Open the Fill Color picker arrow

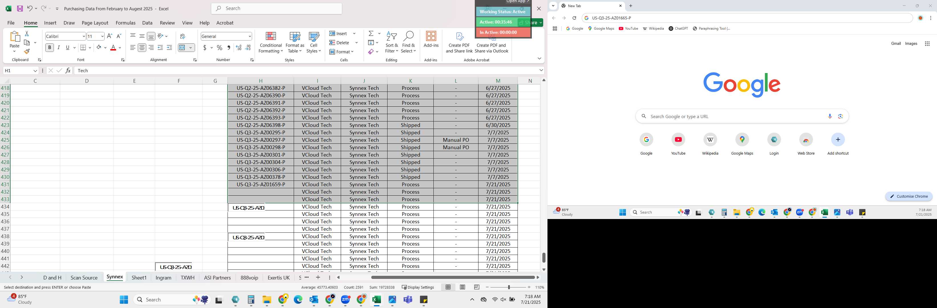pos(106,48)
